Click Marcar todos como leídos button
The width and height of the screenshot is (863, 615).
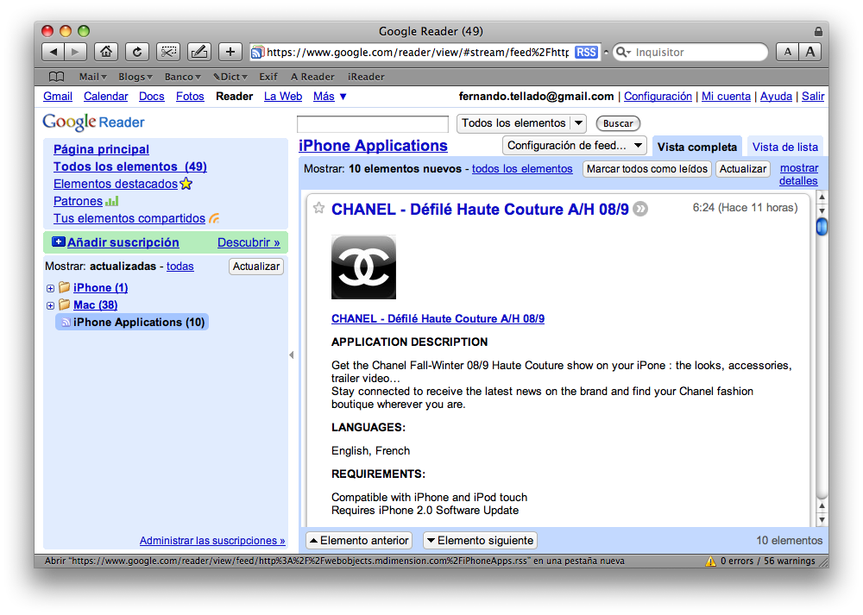[646, 169]
